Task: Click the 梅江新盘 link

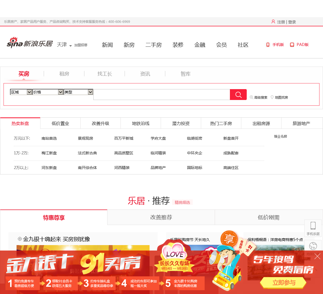Action: [x=49, y=153]
